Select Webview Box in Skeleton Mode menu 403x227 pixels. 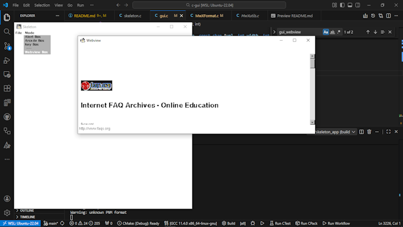coord(37,52)
